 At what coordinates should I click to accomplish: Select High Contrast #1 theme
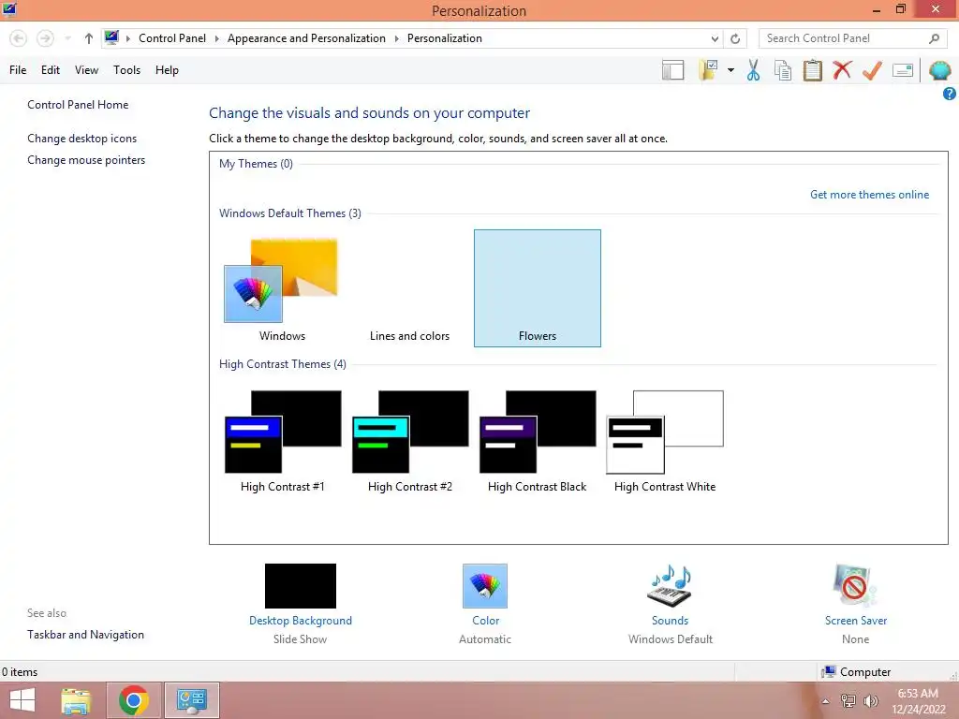pos(282,440)
